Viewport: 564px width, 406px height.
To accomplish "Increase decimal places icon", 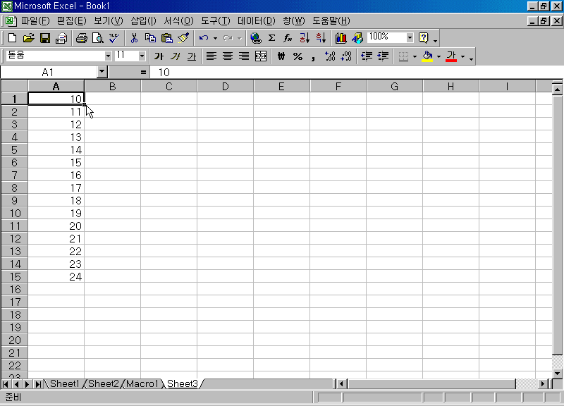I will point(330,56).
